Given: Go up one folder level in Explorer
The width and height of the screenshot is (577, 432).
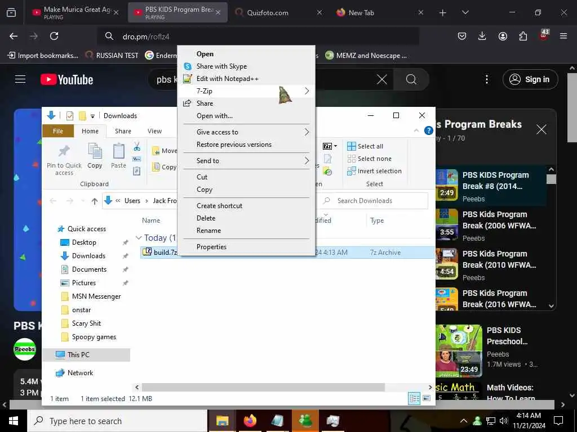Looking at the screenshot, I should coord(95,201).
